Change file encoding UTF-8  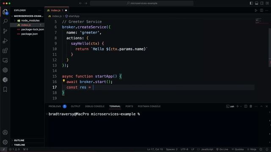[184, 149]
